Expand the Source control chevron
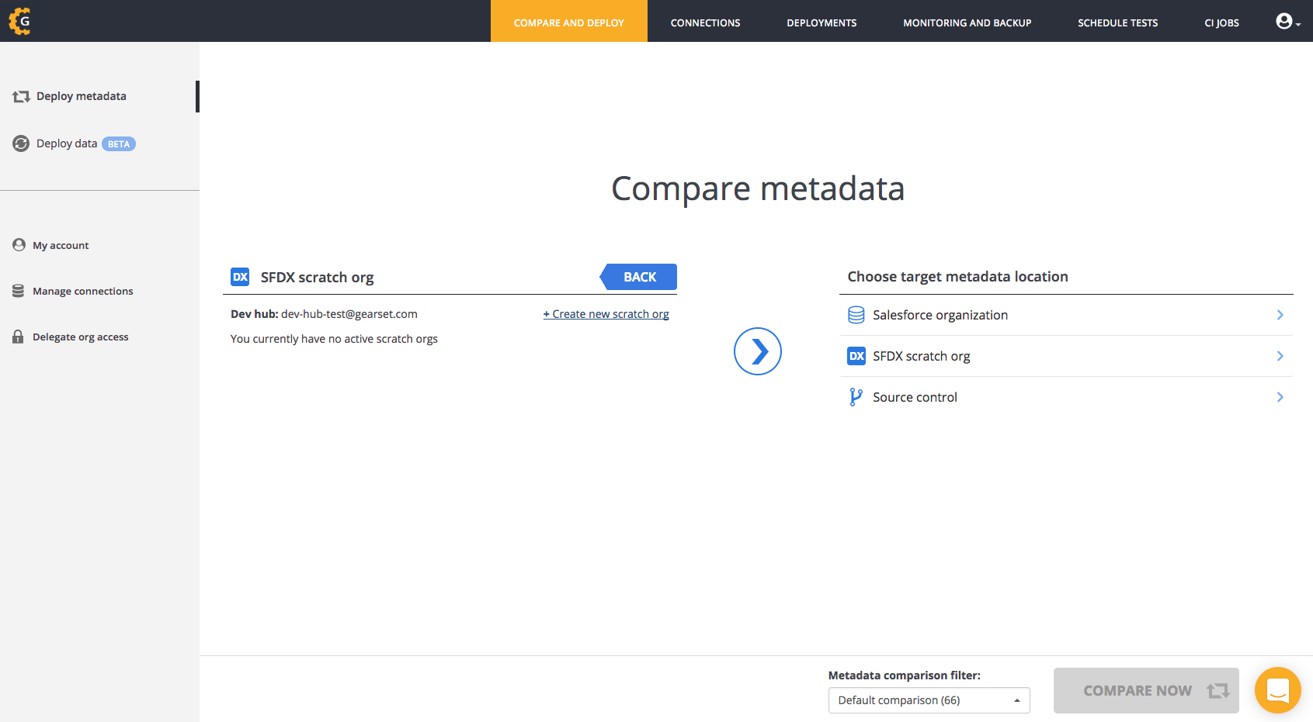The image size is (1313, 722). [1280, 397]
